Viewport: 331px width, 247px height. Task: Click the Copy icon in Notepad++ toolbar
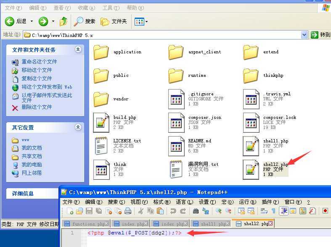click(151, 211)
